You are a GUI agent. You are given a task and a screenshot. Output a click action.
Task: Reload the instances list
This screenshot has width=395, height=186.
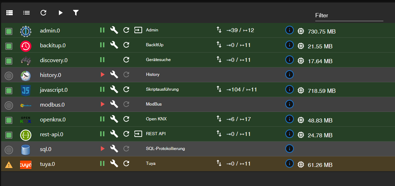click(x=43, y=13)
